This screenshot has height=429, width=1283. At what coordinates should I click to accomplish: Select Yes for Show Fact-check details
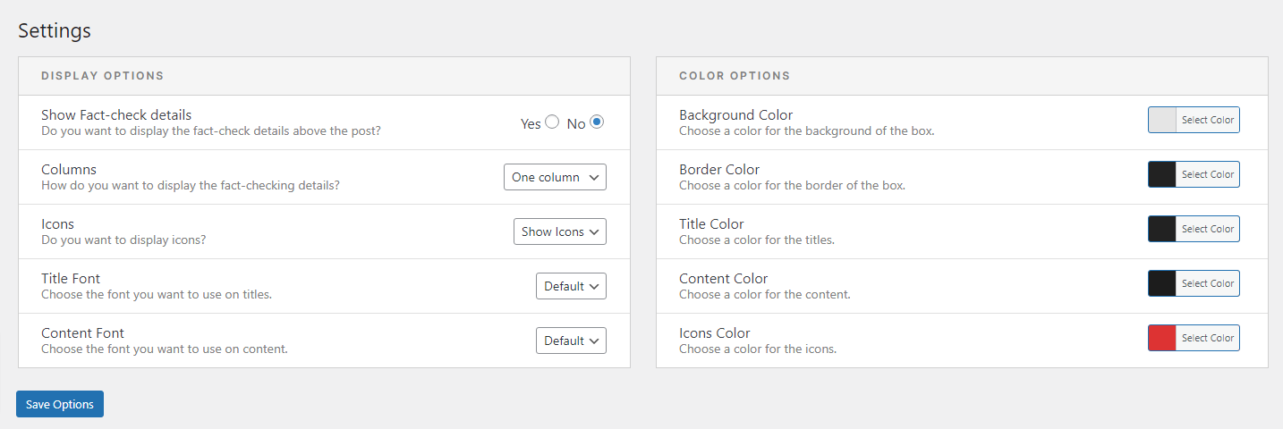(x=552, y=122)
